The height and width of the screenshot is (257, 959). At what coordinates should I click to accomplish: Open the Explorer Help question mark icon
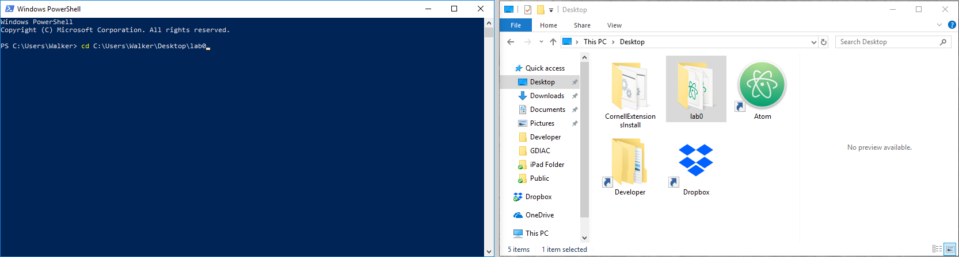(x=952, y=25)
